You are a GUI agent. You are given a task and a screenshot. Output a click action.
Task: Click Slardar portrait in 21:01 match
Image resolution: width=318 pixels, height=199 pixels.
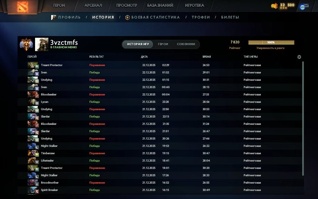(x=33, y=131)
